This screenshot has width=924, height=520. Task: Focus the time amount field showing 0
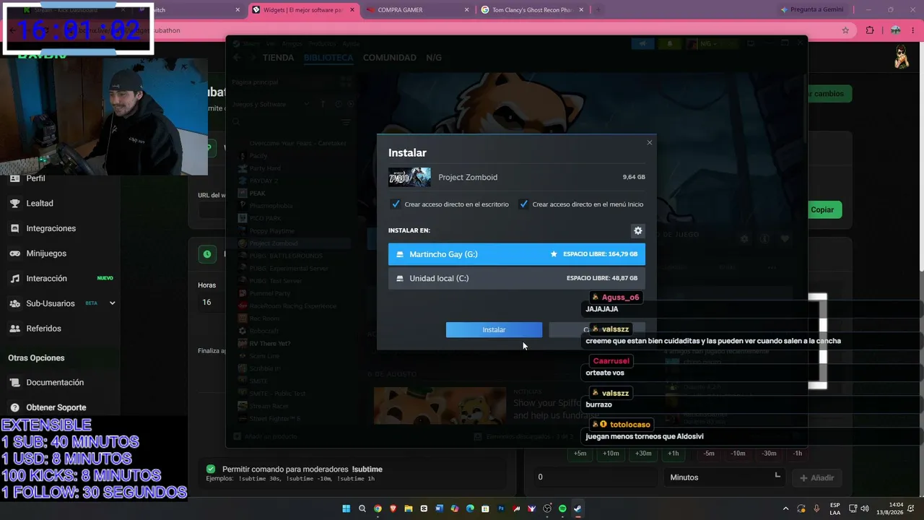pos(595,477)
